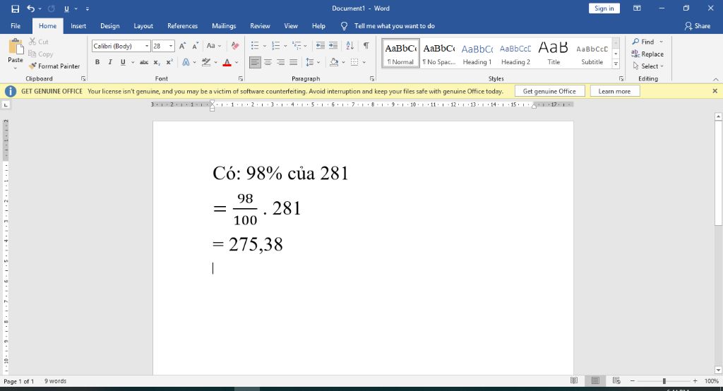Click the Increase Indent icon
This screenshot has height=391, width=723.
click(333, 46)
